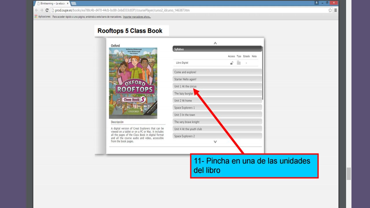Viewport: 370px width, 208px height.
Task: Open Starter Hello again! unit
Action: pyautogui.click(x=217, y=79)
